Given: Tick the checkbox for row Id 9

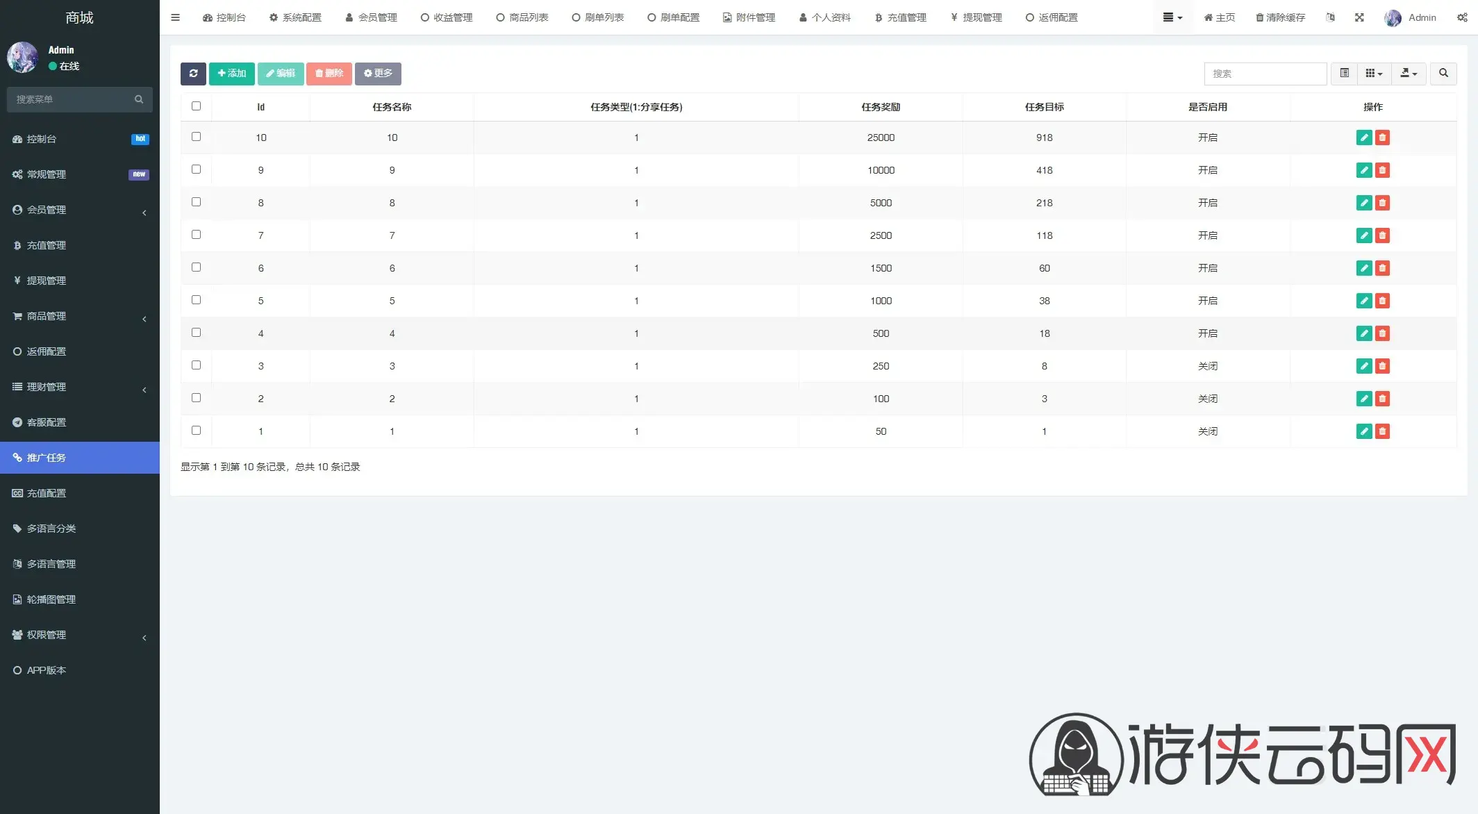Looking at the screenshot, I should click(196, 169).
